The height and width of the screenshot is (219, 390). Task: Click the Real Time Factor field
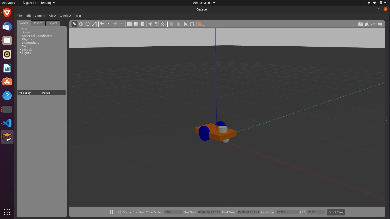[173, 212]
